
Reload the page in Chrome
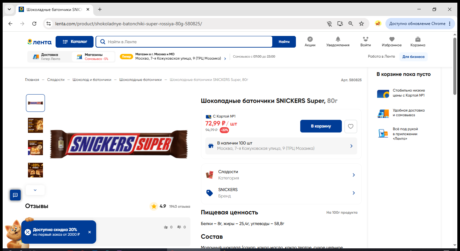pyautogui.click(x=34, y=24)
